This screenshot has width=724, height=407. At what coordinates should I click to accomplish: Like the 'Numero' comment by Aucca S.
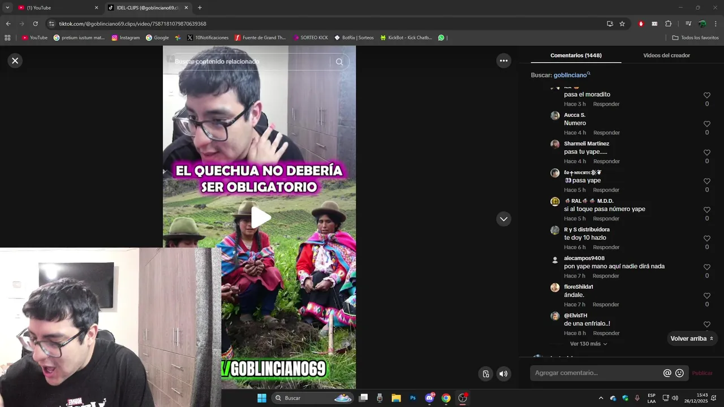[x=706, y=124]
